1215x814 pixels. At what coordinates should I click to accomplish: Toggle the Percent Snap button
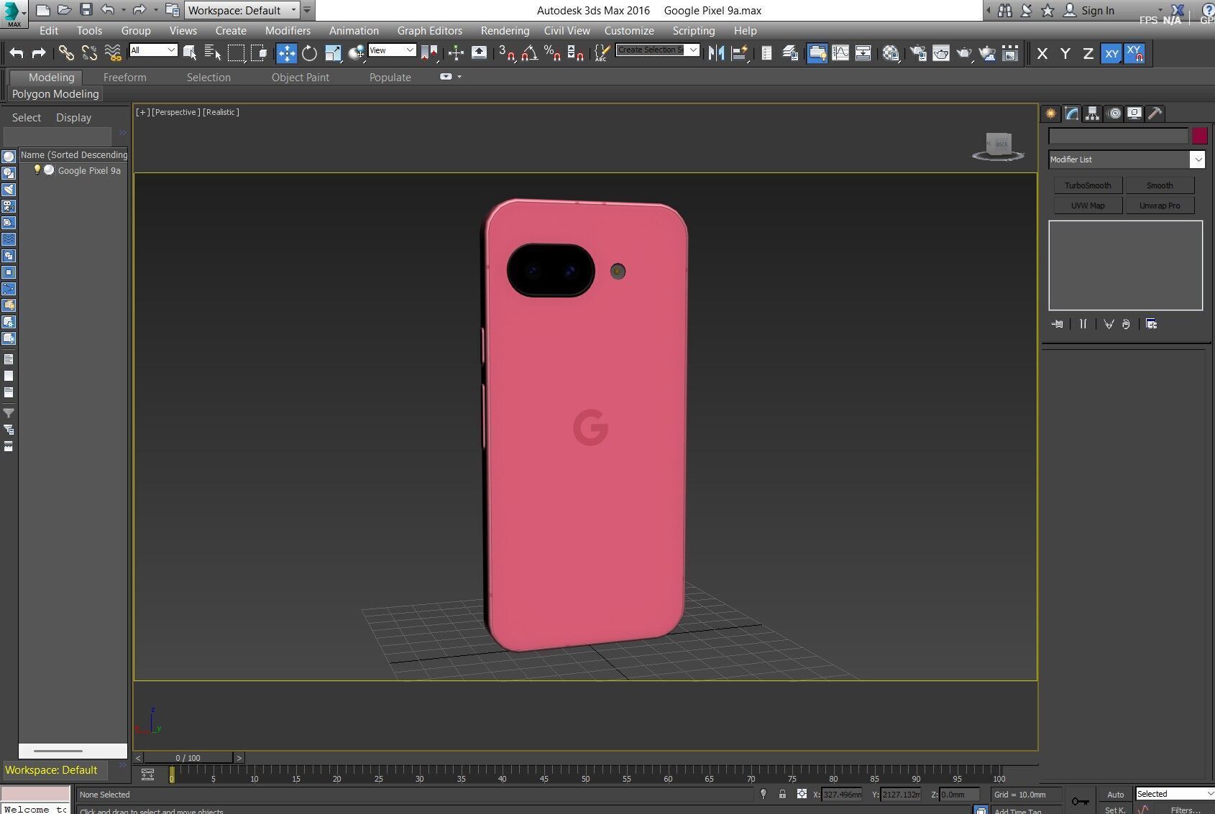pyautogui.click(x=552, y=53)
